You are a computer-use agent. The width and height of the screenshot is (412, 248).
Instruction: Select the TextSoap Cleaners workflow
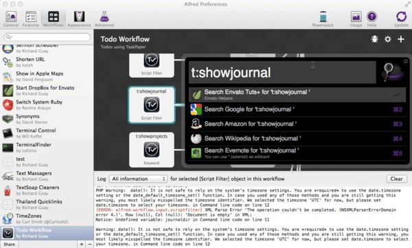click(x=47, y=190)
